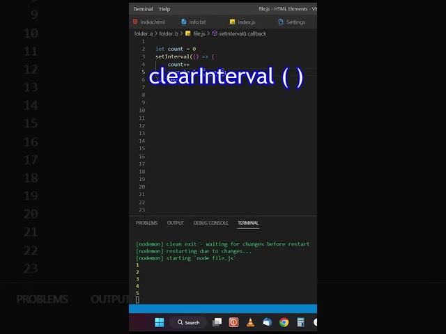Viewport: 446px width, 334px height.
Task: Open the DEBUG CONSOLE panel tab
Action: [210, 223]
